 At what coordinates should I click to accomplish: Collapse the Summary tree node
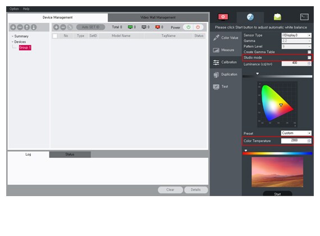click(12, 37)
